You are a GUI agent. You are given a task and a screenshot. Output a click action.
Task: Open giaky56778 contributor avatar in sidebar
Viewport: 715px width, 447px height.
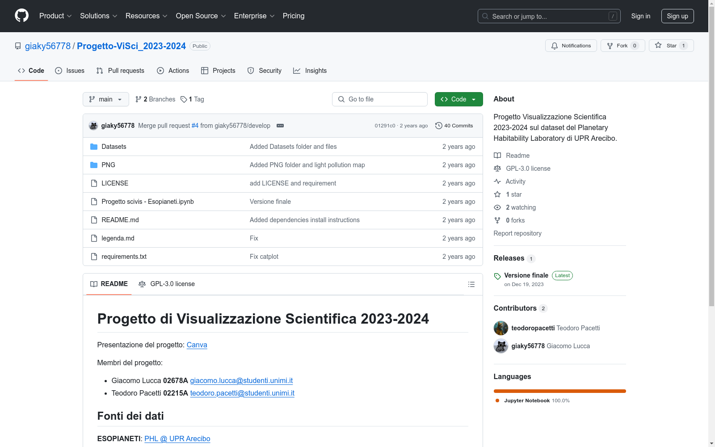coord(501,346)
